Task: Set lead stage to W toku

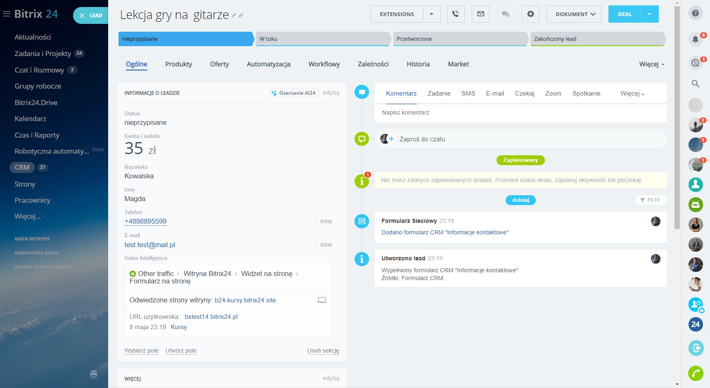Action: point(323,39)
